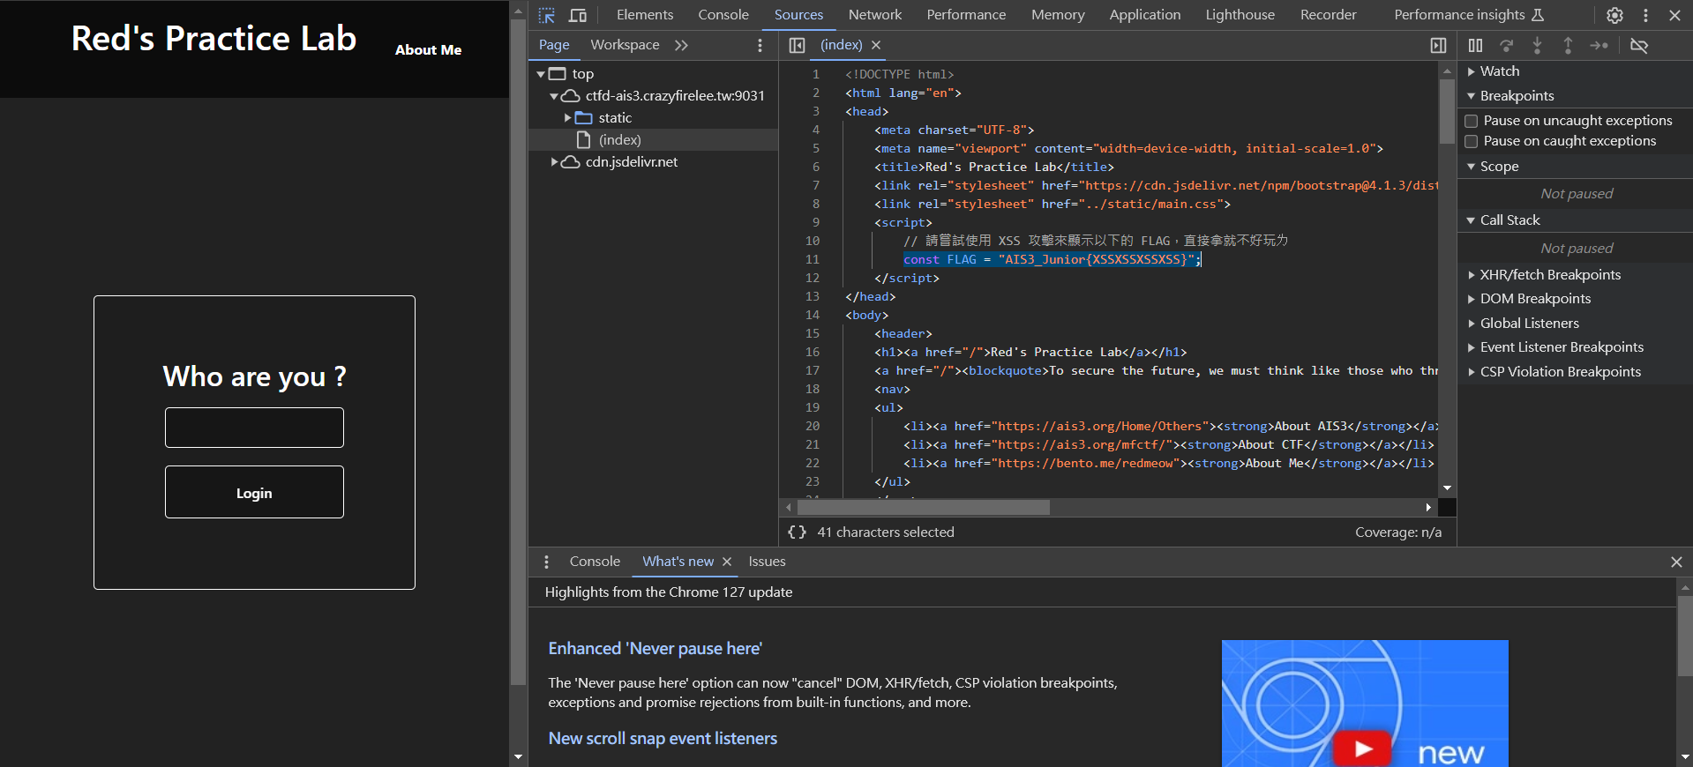Click the pretty print braces icon

(x=797, y=532)
